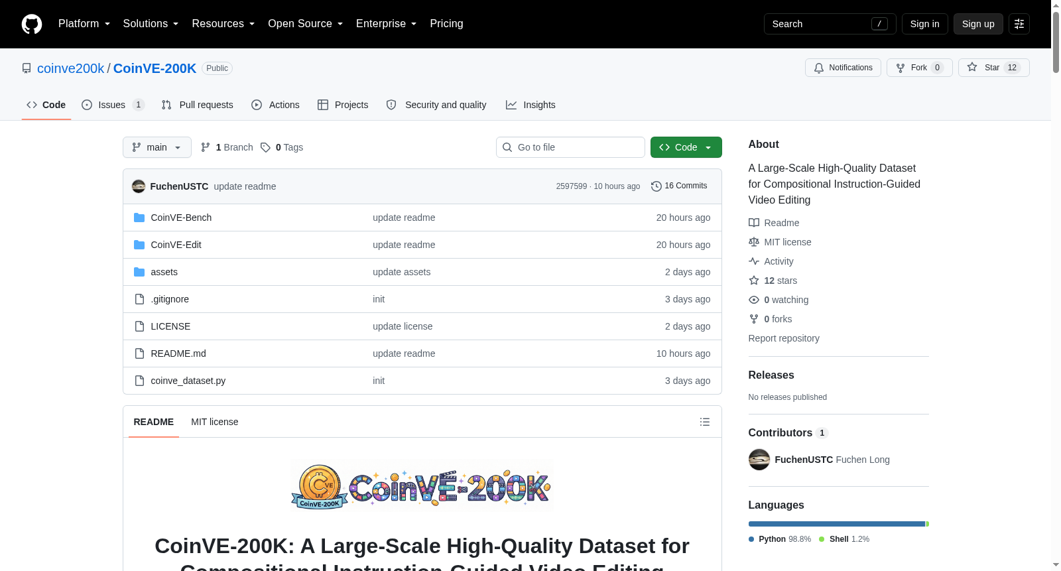Image resolution: width=1061 pixels, height=571 pixels.
Task: Open the 'update assets' commit message
Action: (401, 272)
